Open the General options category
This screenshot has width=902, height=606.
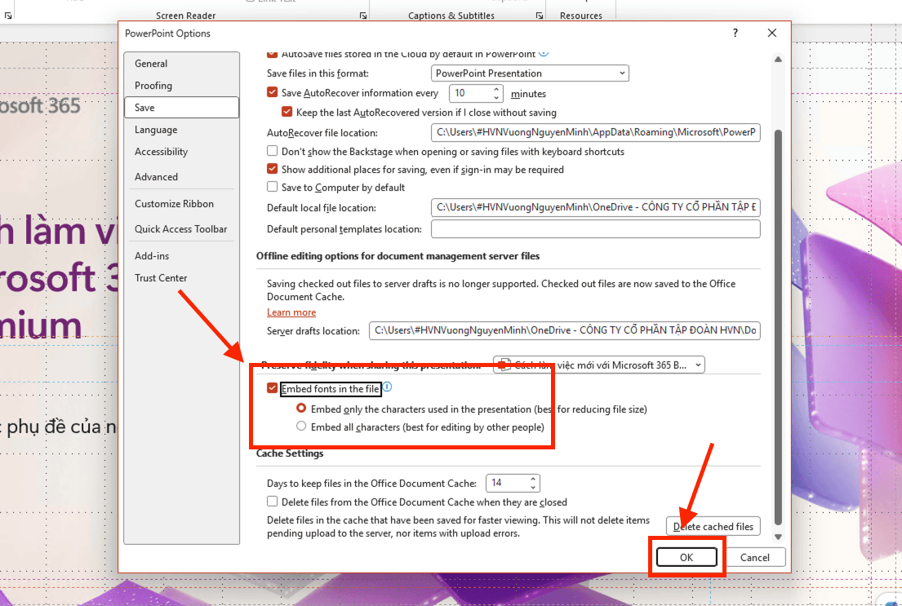181,64
